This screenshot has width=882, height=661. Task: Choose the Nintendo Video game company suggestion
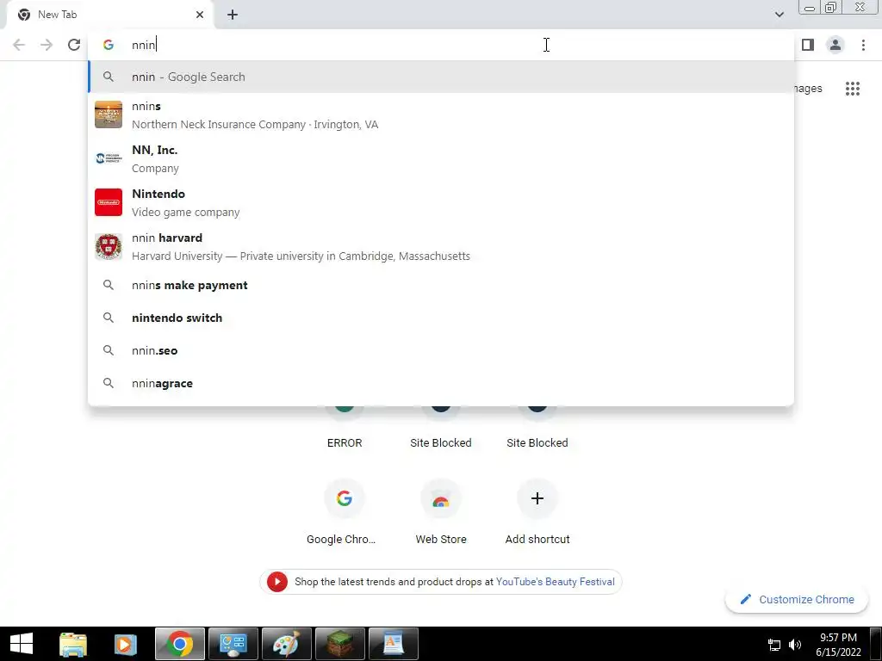point(441,202)
